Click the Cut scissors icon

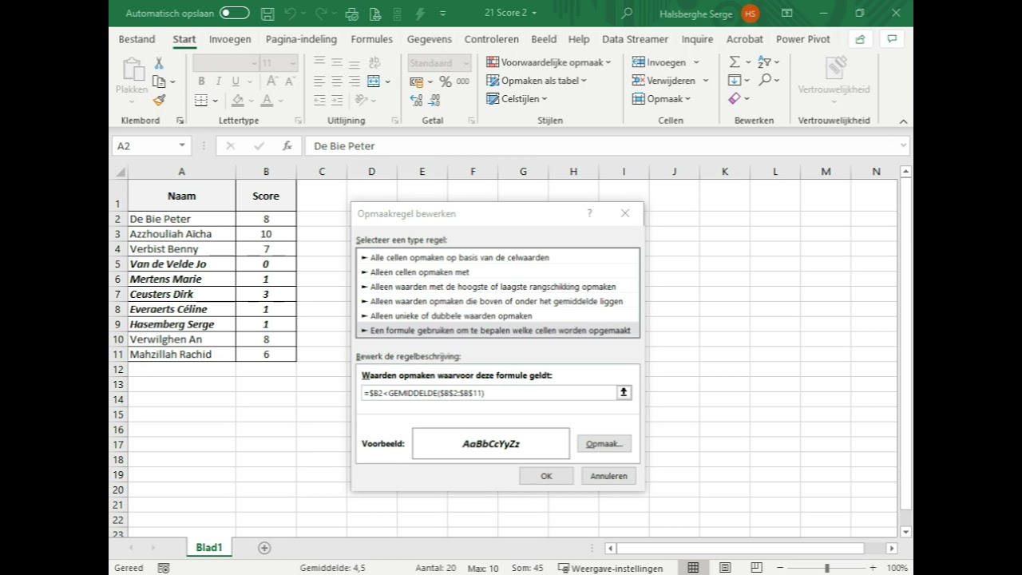[159, 63]
